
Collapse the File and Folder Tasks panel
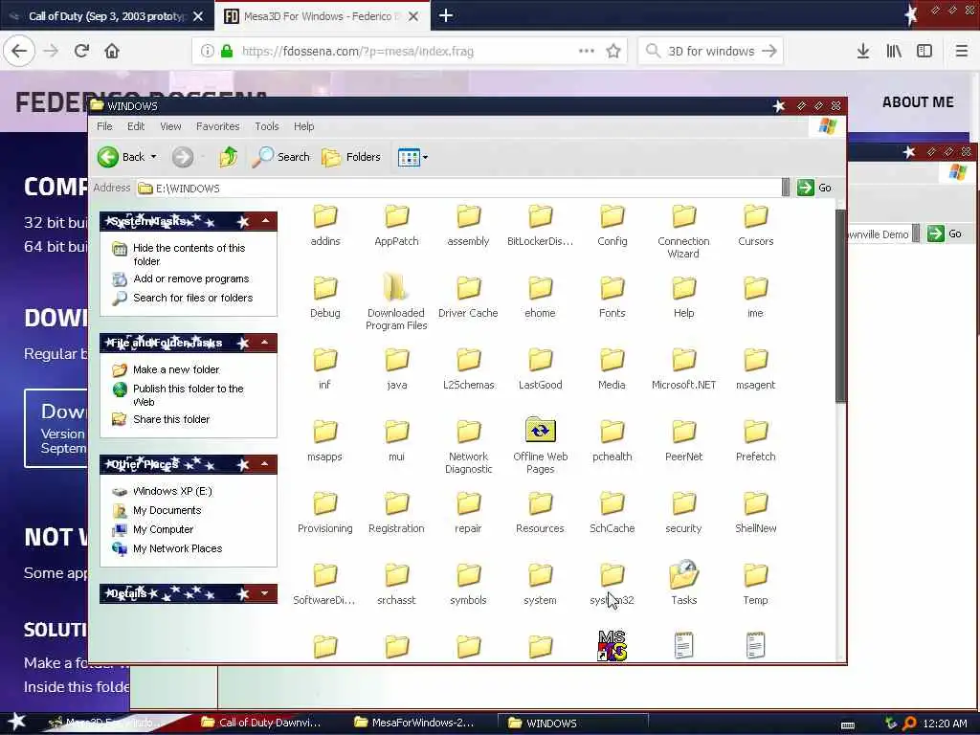click(x=266, y=343)
